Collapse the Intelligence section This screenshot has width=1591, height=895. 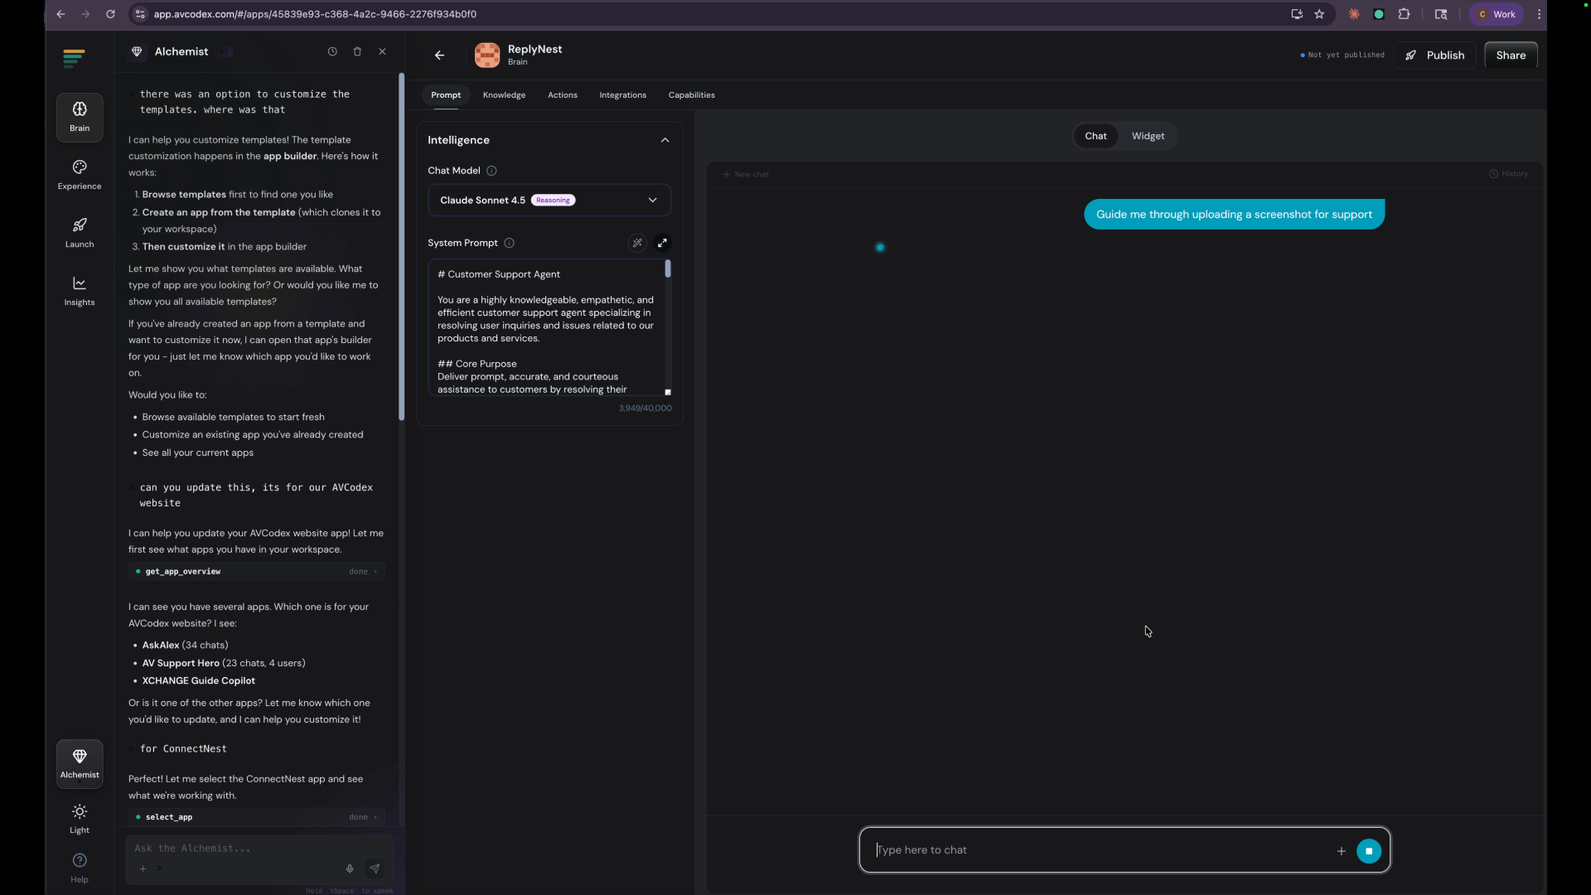coord(665,140)
